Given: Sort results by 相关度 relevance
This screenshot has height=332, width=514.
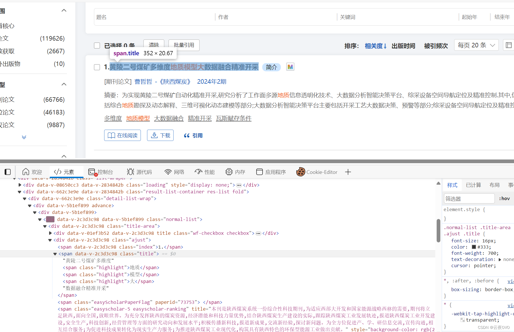Looking at the screenshot, I should tap(375, 46).
